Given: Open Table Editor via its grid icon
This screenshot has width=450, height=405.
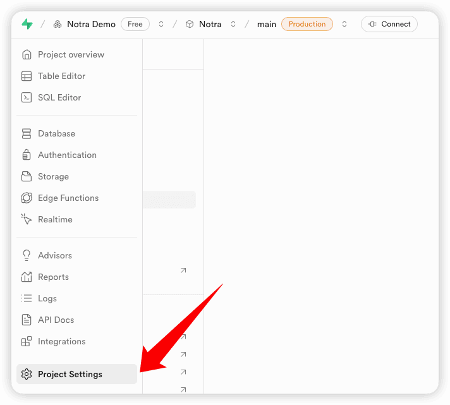Looking at the screenshot, I should point(27,76).
